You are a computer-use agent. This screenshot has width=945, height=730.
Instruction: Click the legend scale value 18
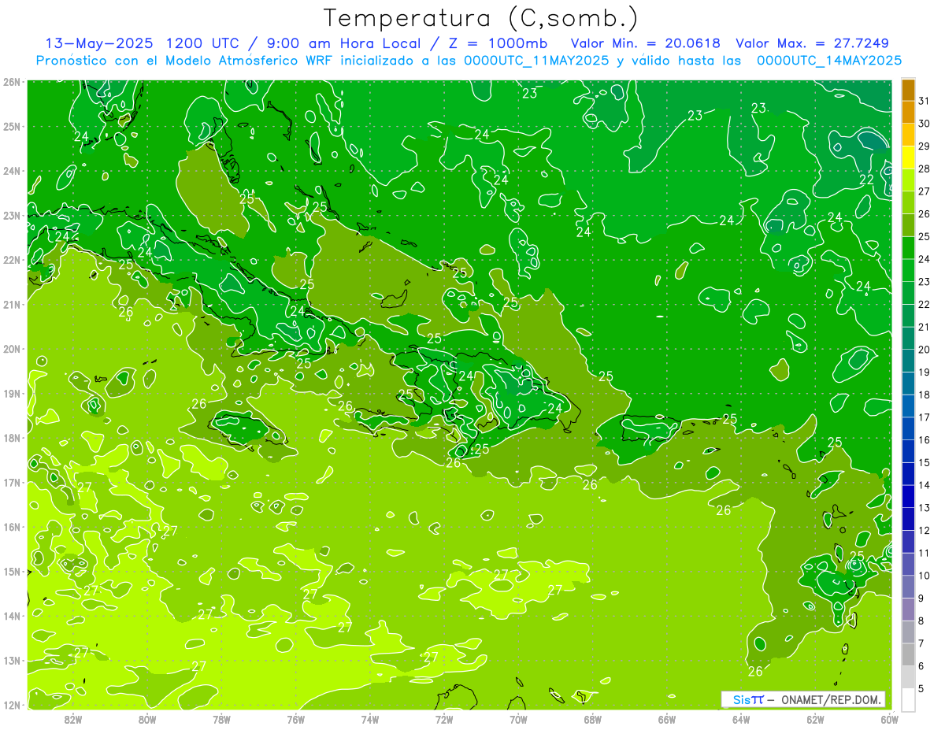click(x=925, y=395)
